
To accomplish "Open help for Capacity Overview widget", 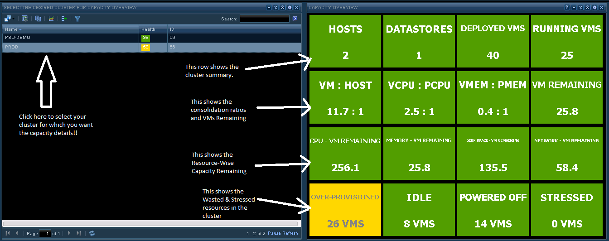I will pyautogui.click(x=567, y=8).
